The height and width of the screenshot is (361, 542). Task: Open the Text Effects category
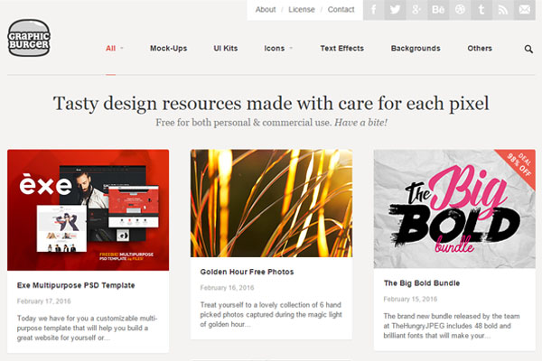[341, 49]
